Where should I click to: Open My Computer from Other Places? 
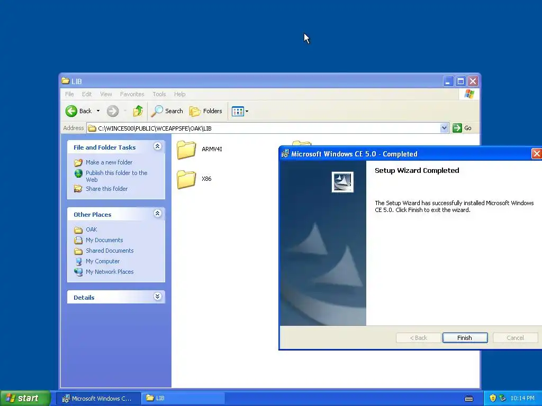coord(103,261)
